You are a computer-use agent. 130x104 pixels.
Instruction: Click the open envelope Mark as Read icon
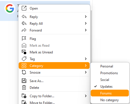pos(24,45)
